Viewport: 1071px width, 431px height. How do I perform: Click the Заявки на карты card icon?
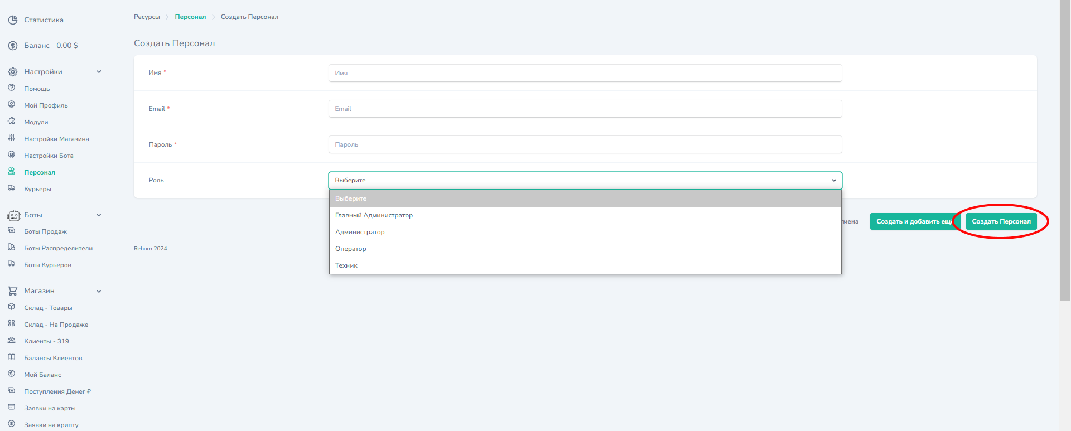(x=11, y=407)
